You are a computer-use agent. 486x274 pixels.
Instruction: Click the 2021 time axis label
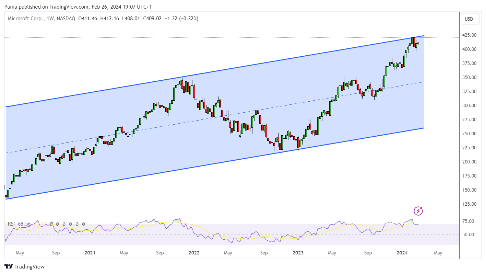point(90,253)
